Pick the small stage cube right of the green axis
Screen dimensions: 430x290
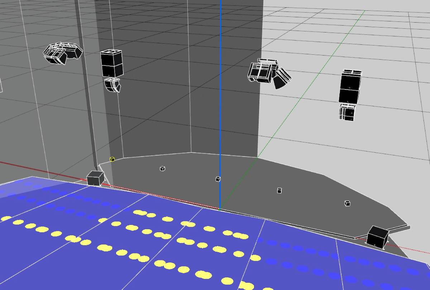279,191
